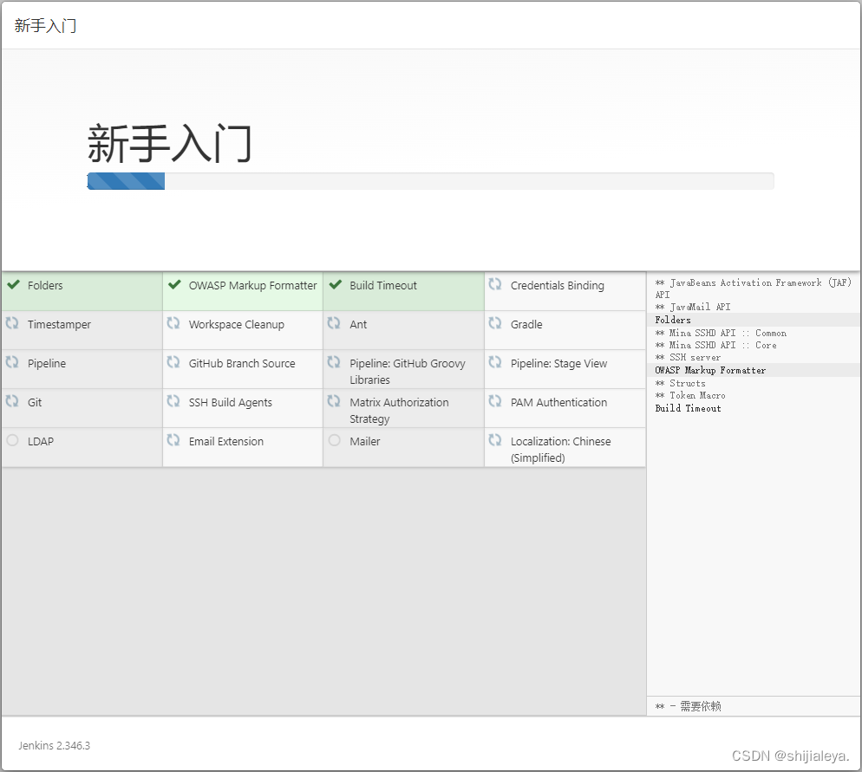Image resolution: width=862 pixels, height=772 pixels.
Task: Select the Build Timeout plugin label
Action: pos(383,286)
